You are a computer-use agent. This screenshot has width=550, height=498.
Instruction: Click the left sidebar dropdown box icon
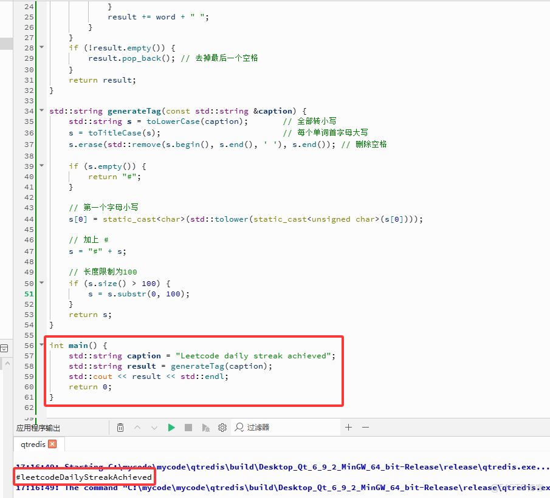point(4,349)
